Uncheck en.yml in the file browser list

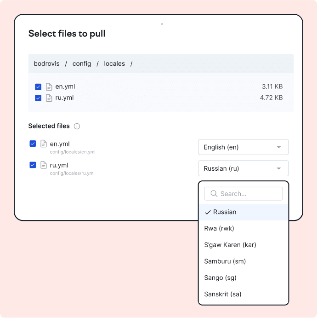(x=38, y=87)
